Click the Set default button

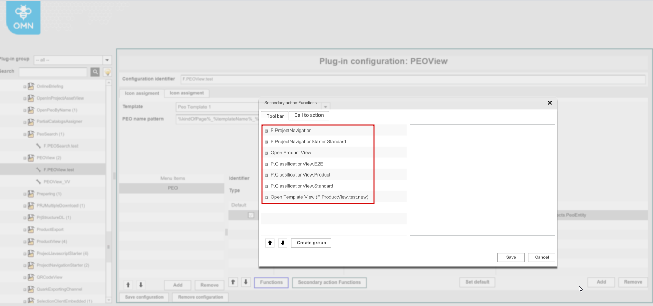[x=477, y=282]
